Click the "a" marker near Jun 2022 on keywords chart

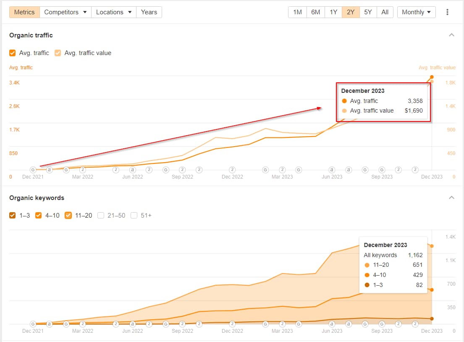point(132,324)
